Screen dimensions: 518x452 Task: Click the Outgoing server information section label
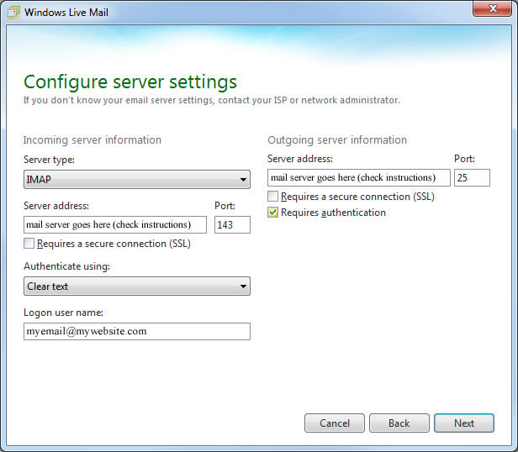[337, 140]
